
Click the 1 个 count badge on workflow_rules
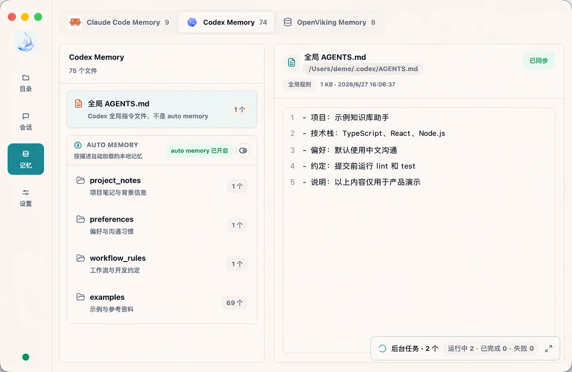click(237, 264)
